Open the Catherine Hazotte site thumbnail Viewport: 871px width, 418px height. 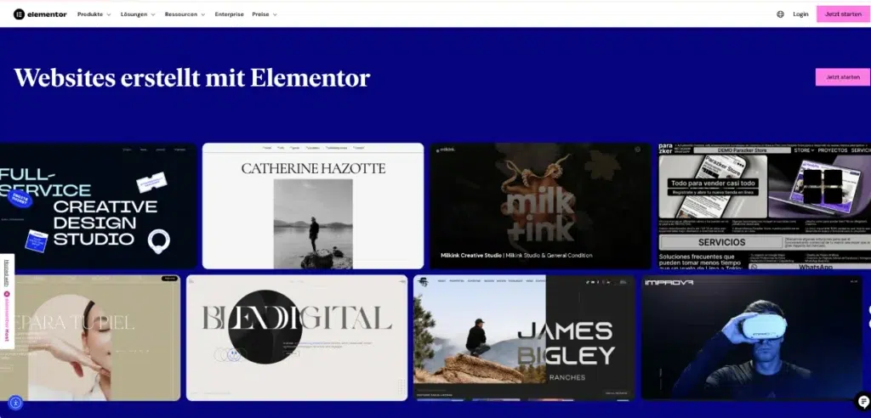click(313, 206)
